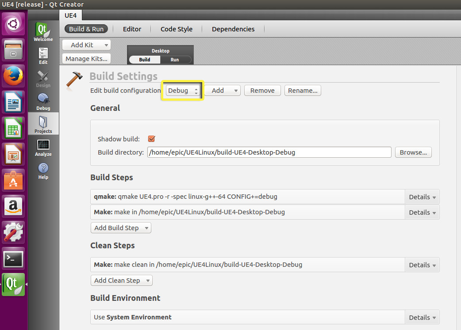Image resolution: width=461 pixels, height=330 pixels.
Task: Open Help mode in sidebar
Action: 43,171
